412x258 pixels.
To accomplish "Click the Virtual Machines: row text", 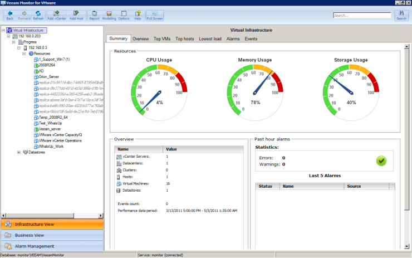I will click(x=136, y=183).
